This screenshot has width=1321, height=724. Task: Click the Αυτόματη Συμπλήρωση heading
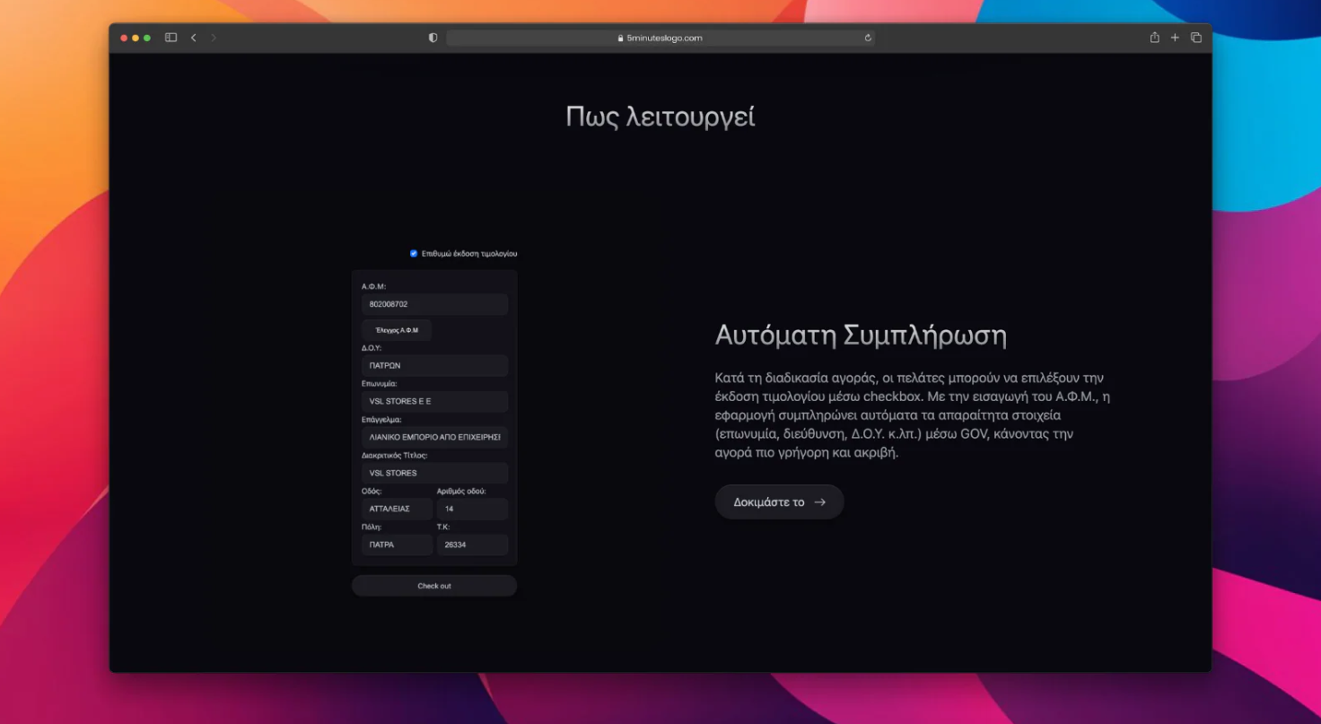pos(861,336)
